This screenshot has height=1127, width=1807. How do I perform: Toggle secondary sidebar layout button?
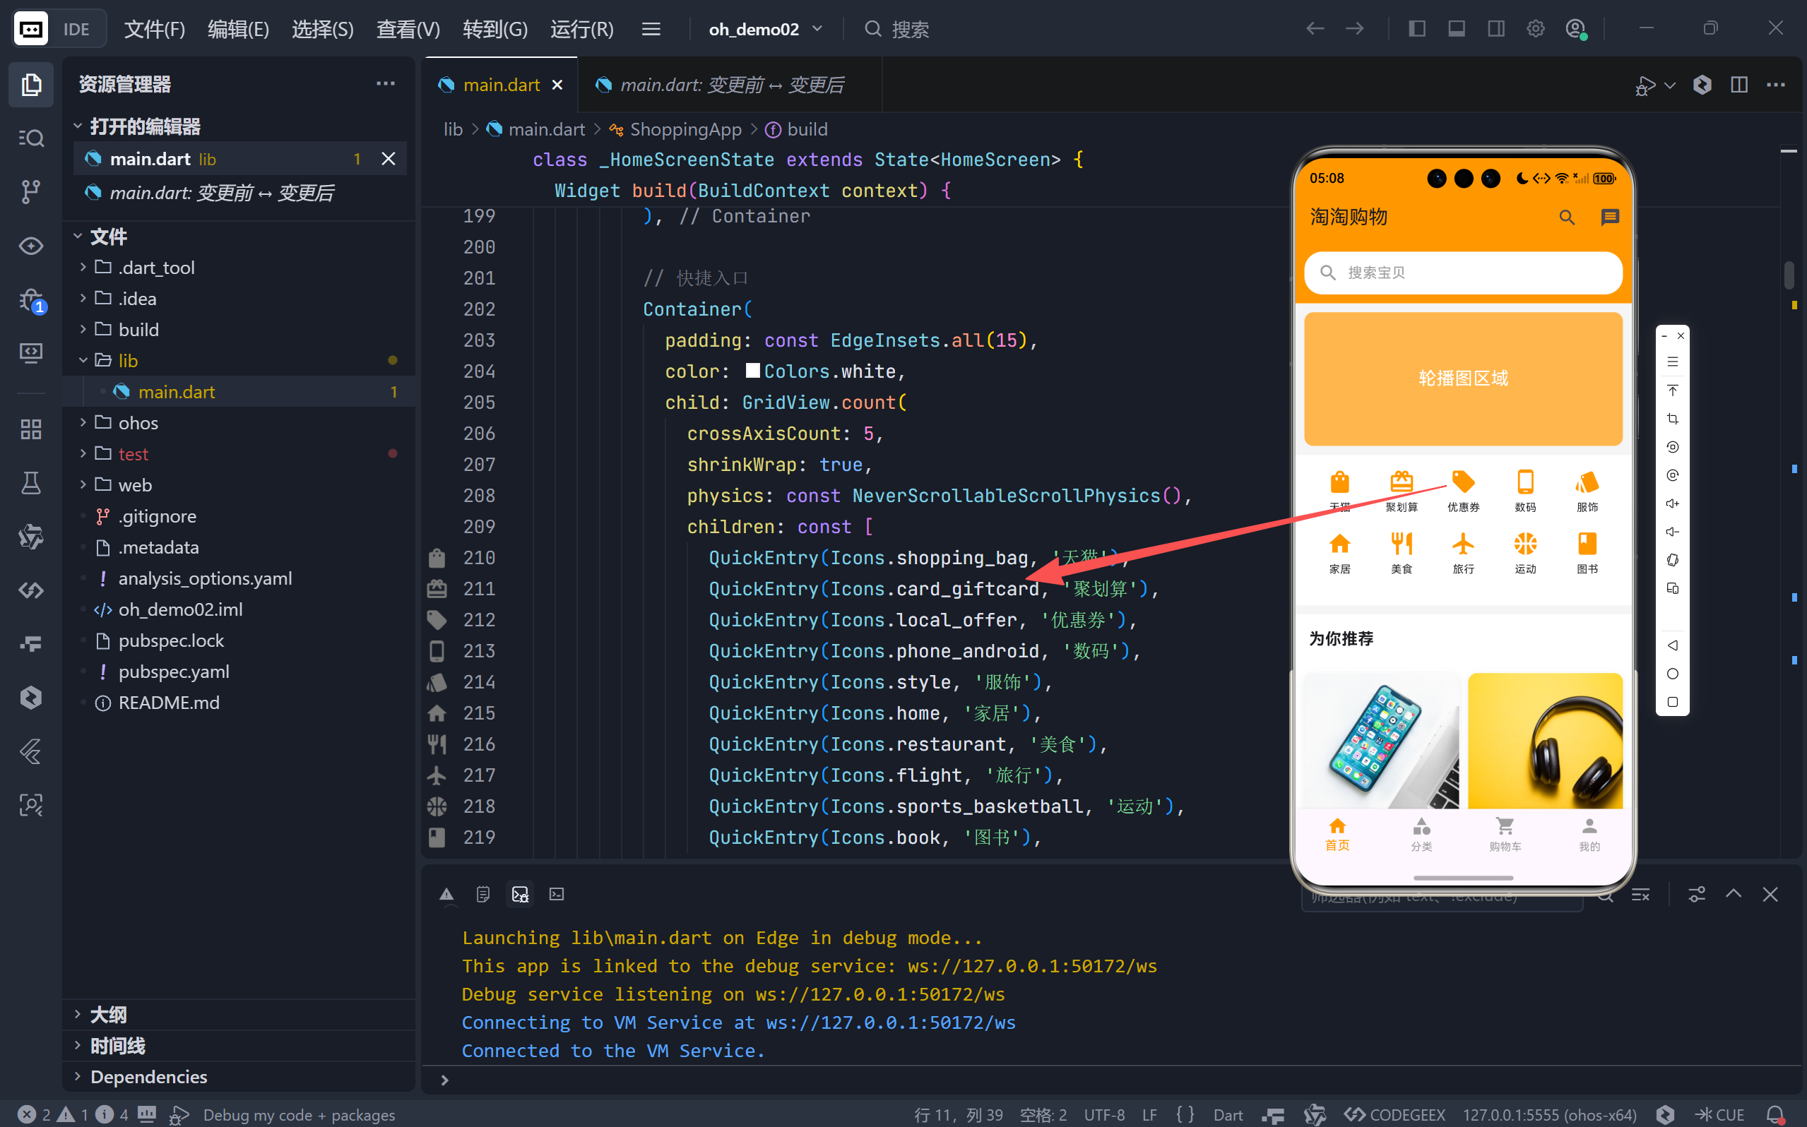1495,29
